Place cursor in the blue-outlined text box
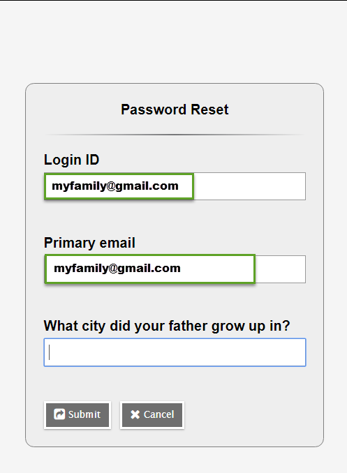 (x=175, y=352)
